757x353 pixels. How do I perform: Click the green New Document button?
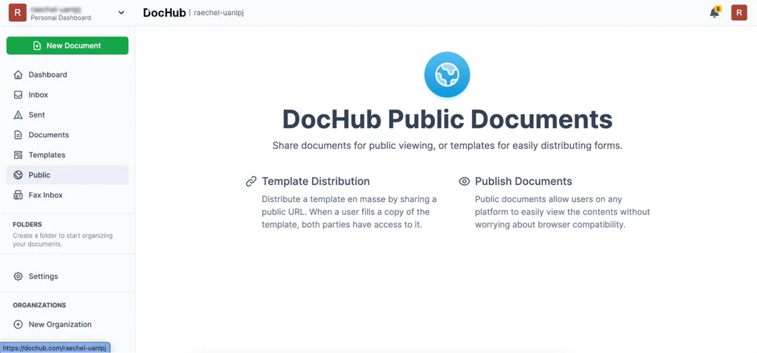(x=67, y=45)
